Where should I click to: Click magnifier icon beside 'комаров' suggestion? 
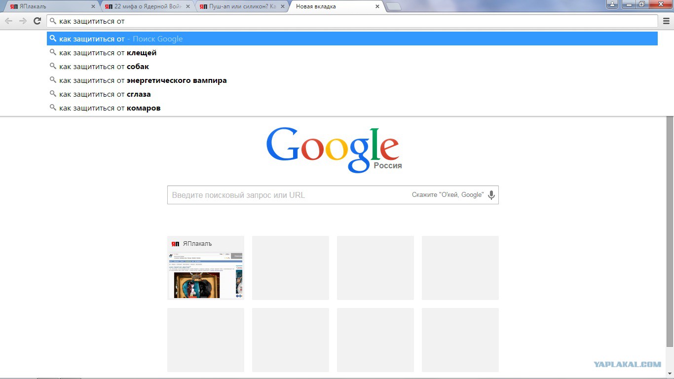tap(53, 108)
